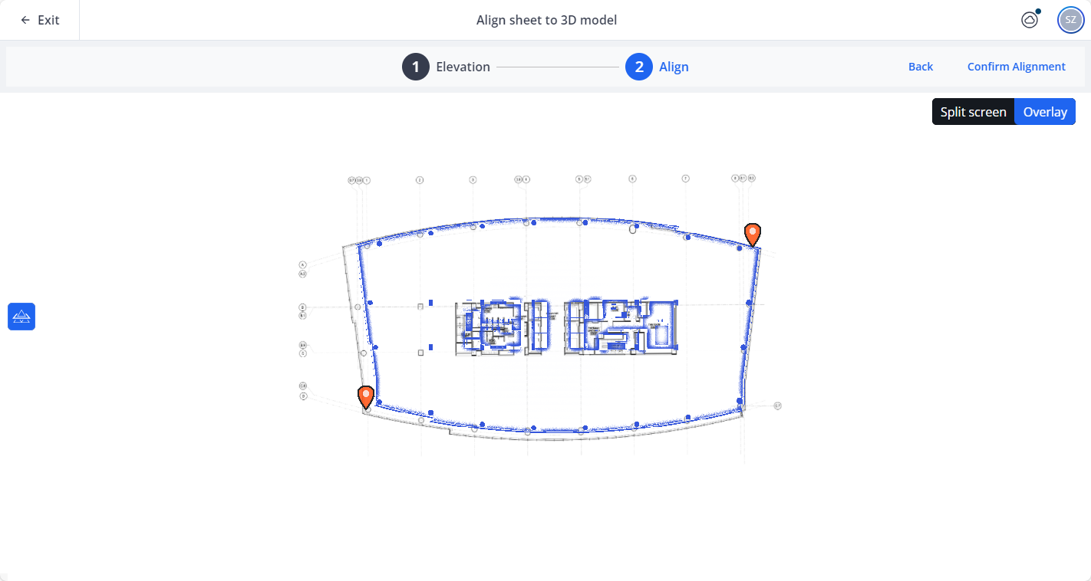Click the right core floor plan block
The image size is (1091, 581).
click(621, 327)
